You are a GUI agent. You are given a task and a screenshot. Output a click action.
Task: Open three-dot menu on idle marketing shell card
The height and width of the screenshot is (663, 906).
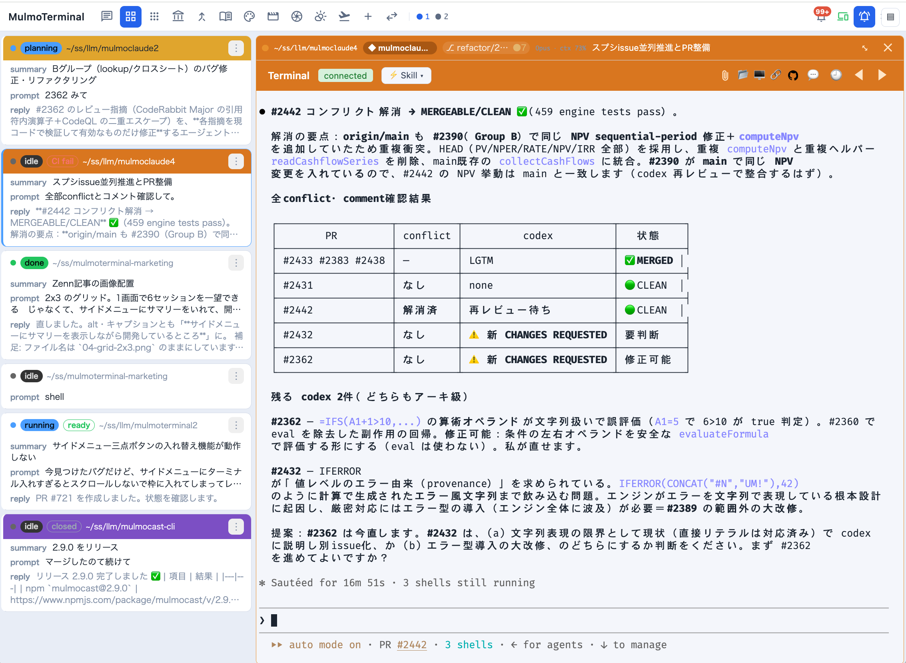pyautogui.click(x=236, y=376)
